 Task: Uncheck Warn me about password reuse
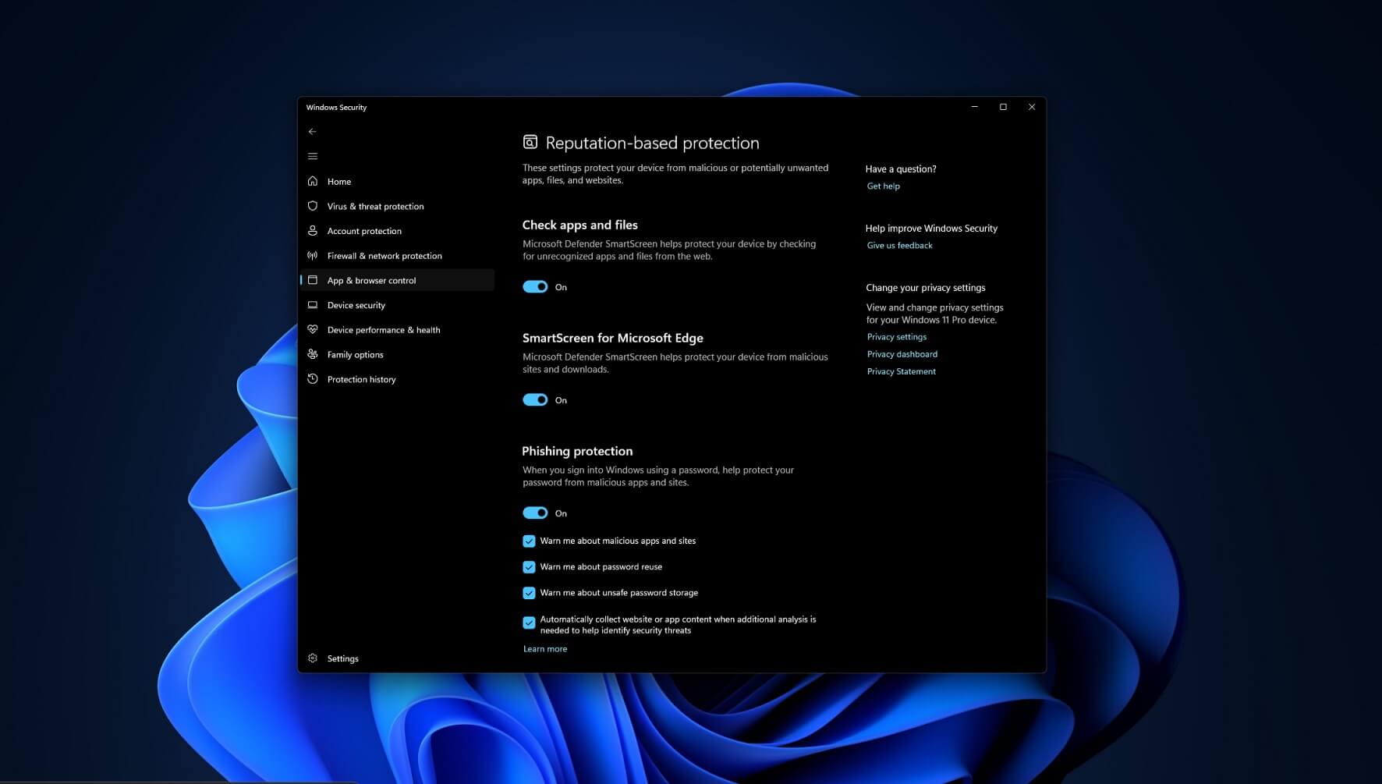[528, 567]
